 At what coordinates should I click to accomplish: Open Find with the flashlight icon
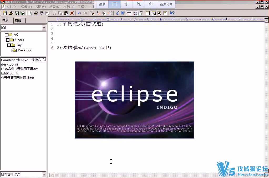tap(92, 13)
